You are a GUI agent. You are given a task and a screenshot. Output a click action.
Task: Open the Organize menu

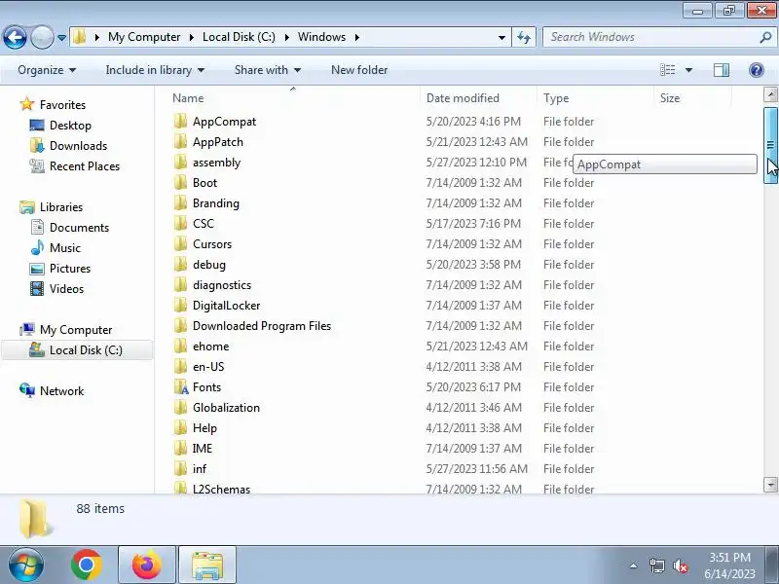47,70
